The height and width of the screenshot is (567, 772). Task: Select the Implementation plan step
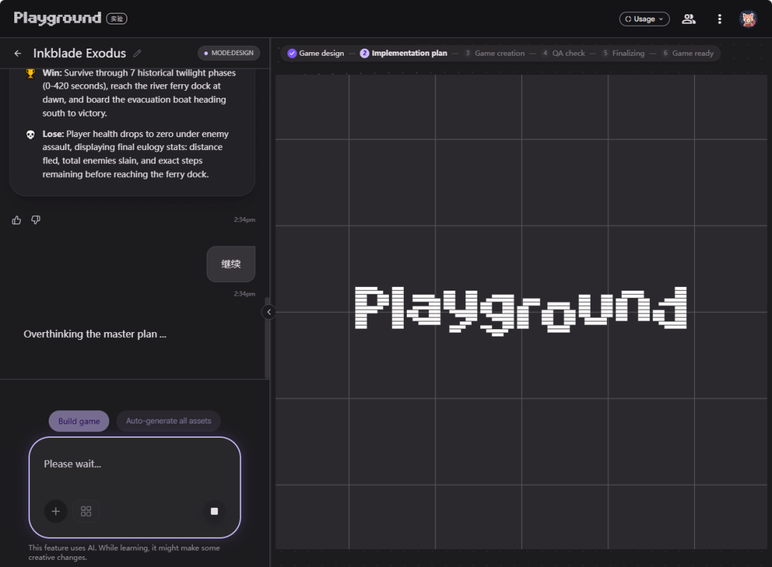click(403, 53)
